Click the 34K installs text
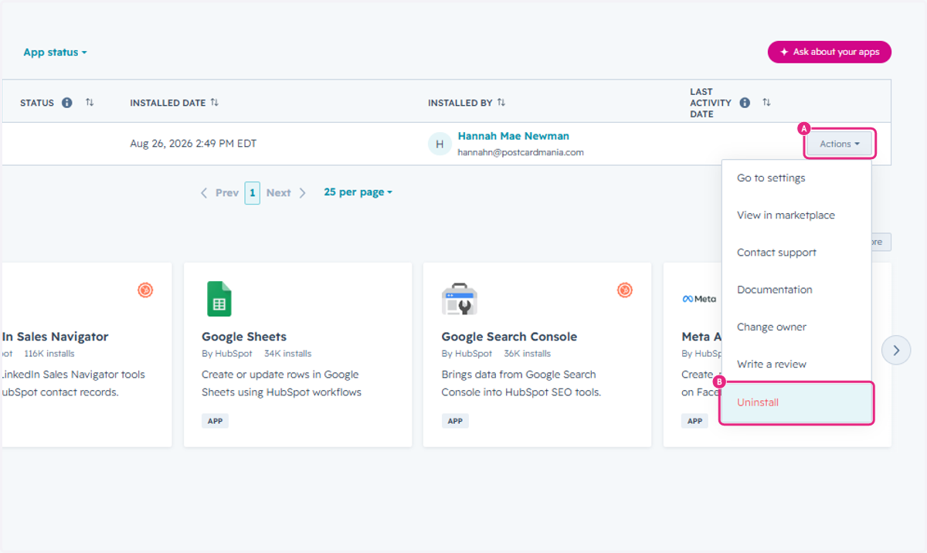 pos(287,354)
